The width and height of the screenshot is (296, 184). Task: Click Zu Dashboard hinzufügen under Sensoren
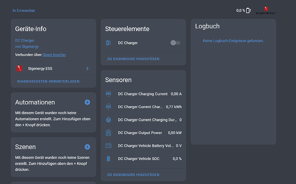tap(133, 175)
